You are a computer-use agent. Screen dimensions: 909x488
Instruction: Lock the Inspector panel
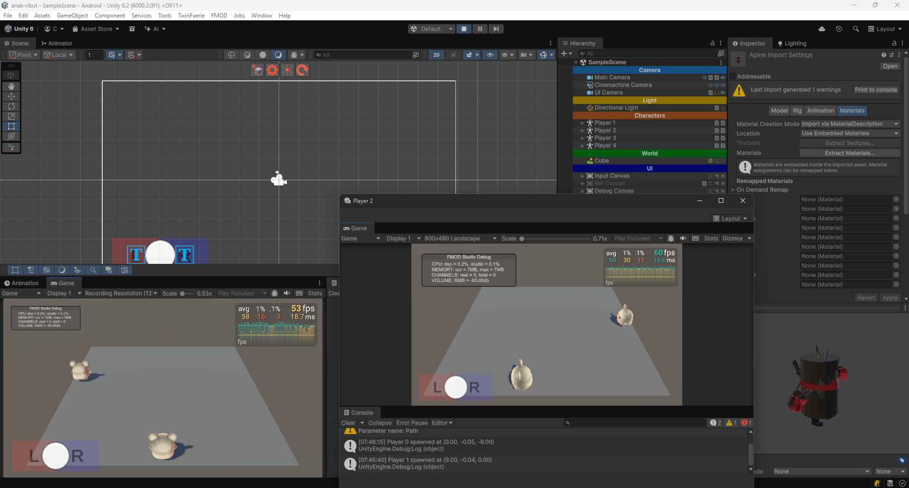(894, 43)
